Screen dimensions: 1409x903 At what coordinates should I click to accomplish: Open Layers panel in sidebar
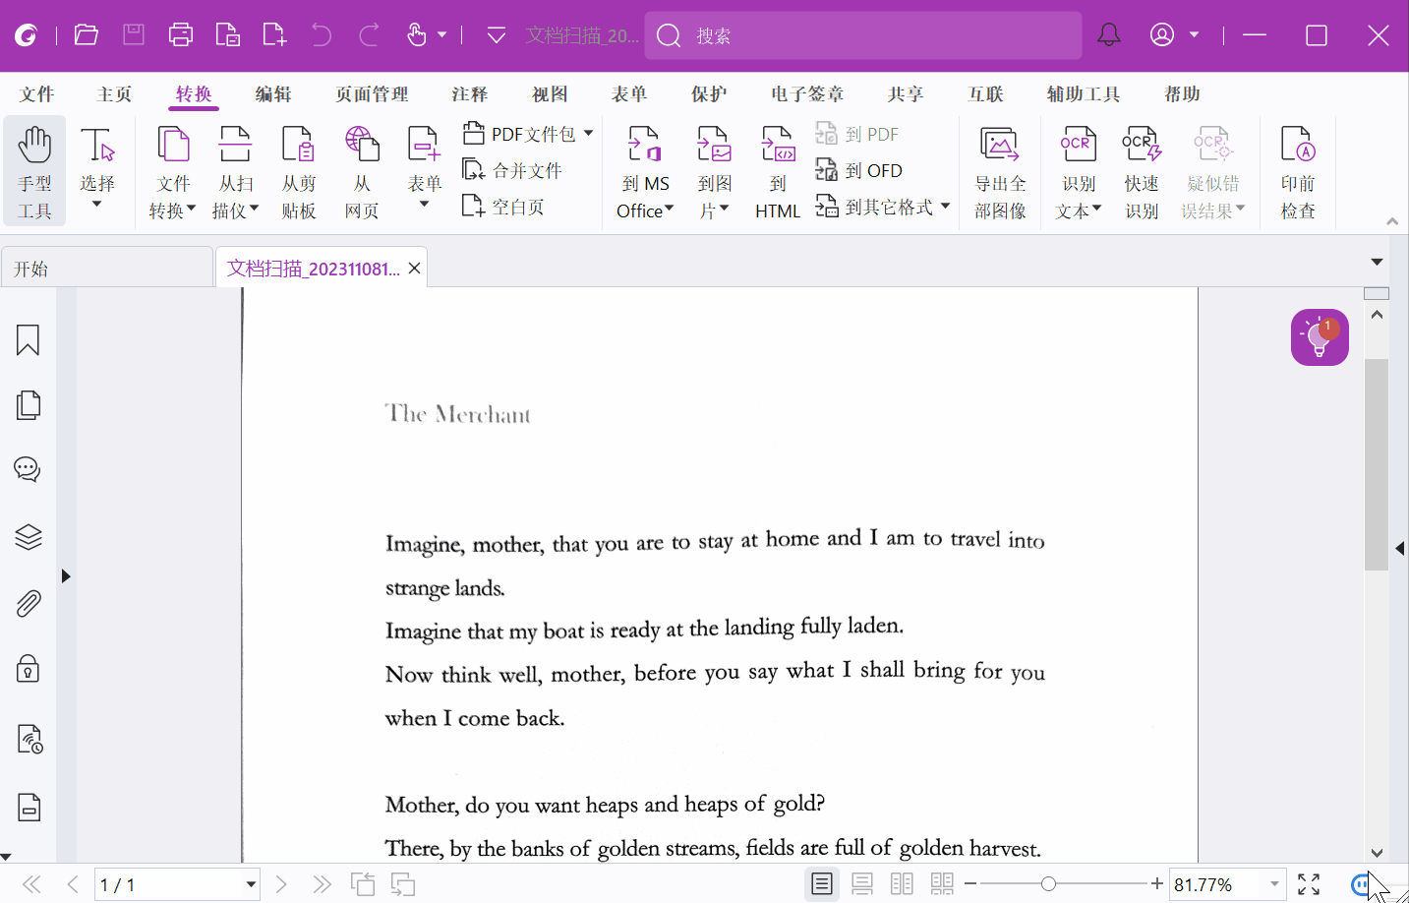(28, 537)
